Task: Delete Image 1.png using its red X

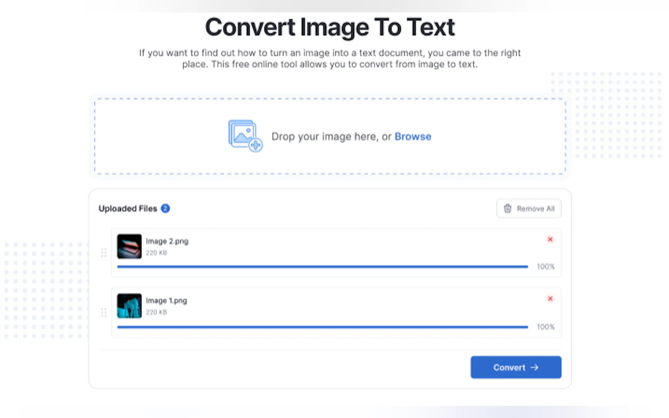Action: pos(550,298)
